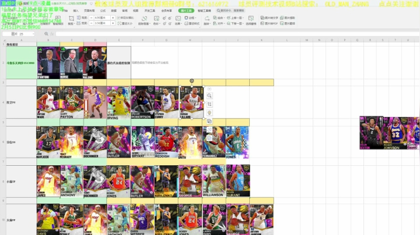Click column header K
The height and width of the screenshot is (235, 420).
[261, 40]
